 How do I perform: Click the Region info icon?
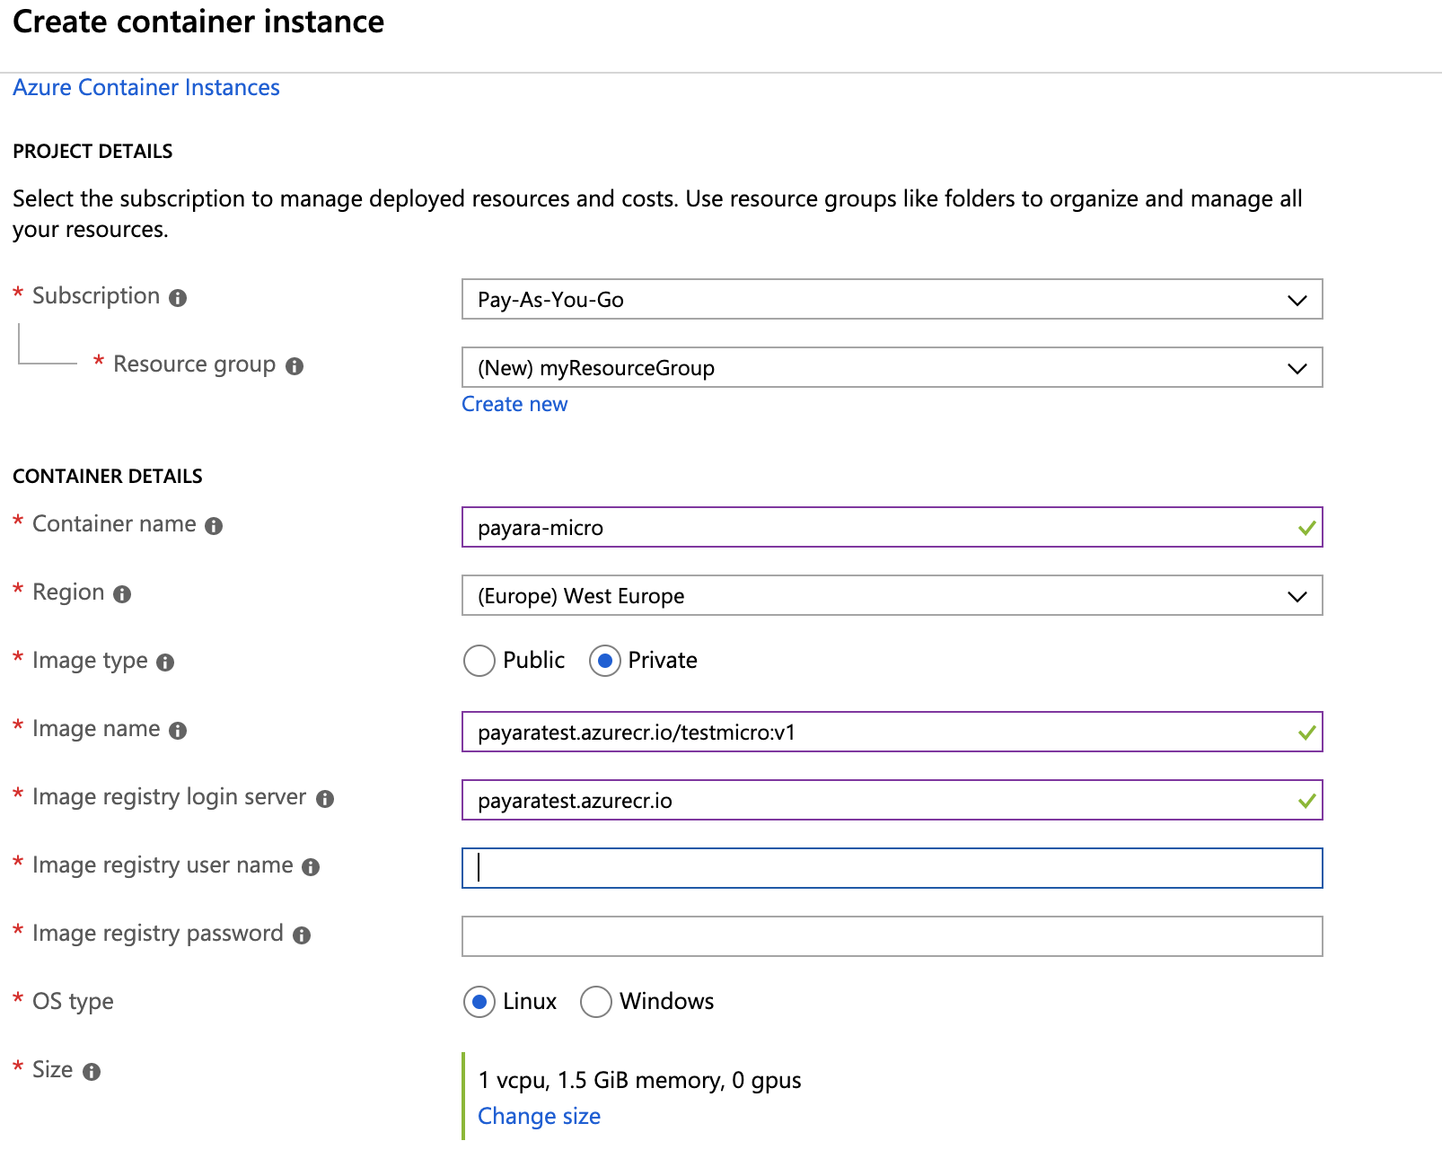[x=122, y=594]
